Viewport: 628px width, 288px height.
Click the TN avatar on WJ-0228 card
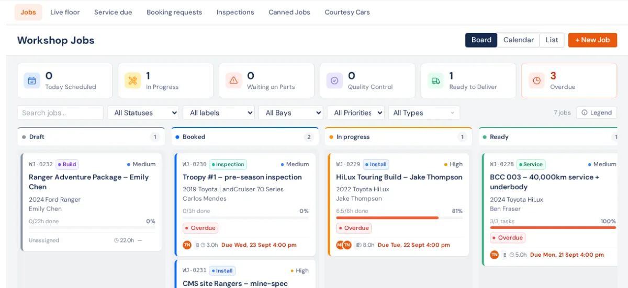[494, 255]
